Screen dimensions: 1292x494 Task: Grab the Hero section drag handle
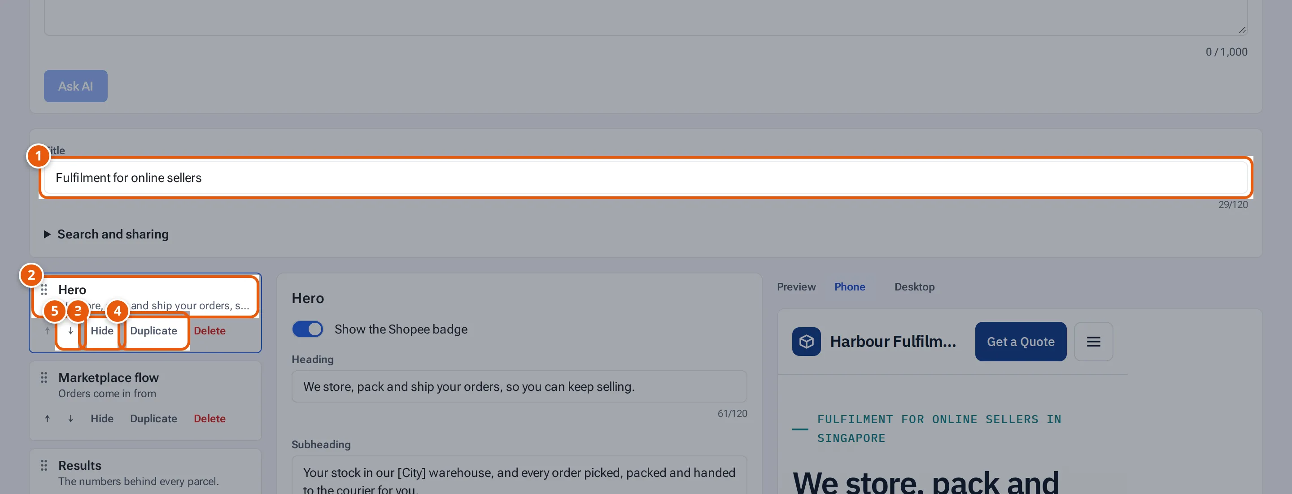click(x=44, y=290)
